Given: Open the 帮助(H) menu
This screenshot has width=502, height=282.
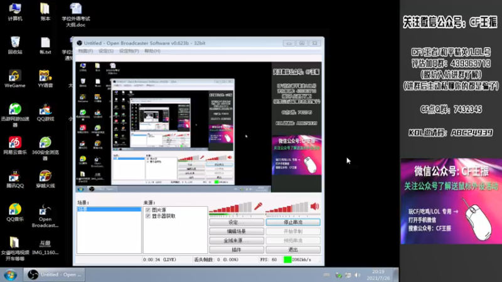Looking at the screenshot, I should click(152, 51).
